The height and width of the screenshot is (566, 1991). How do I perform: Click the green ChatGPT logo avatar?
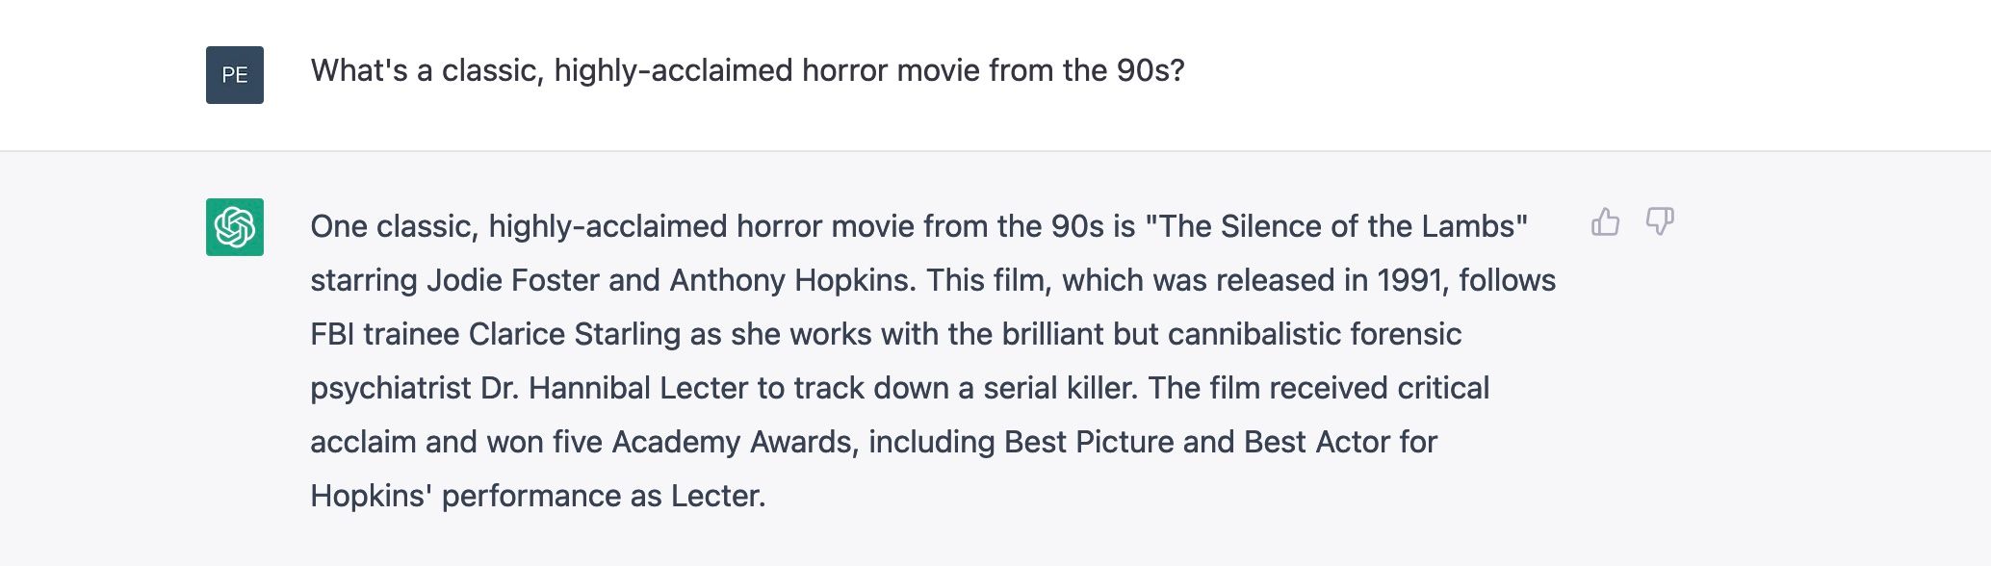pos(235,227)
